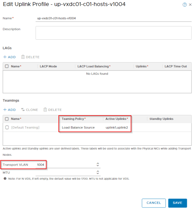
Task: Check the Teamings table header checkbox
Action: [7, 119]
